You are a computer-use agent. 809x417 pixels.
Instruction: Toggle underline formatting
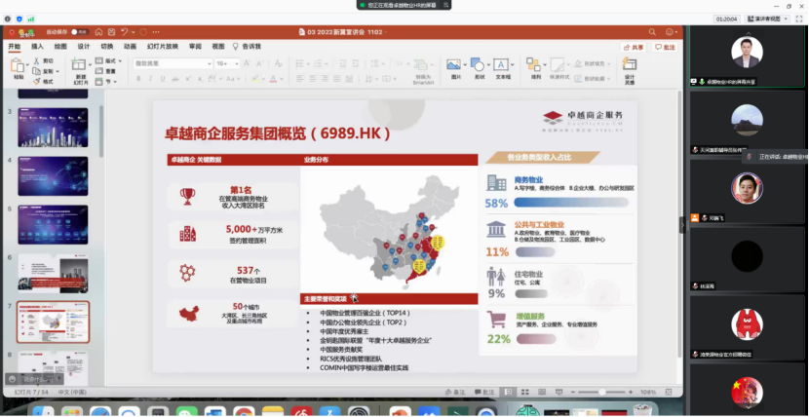coord(163,79)
